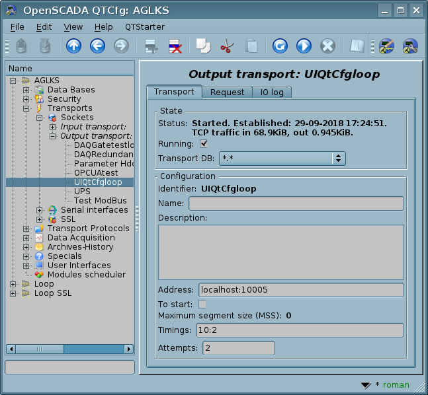The width and height of the screenshot is (428, 395).
Task: Enable the To start checkbox
Action: 202,305
